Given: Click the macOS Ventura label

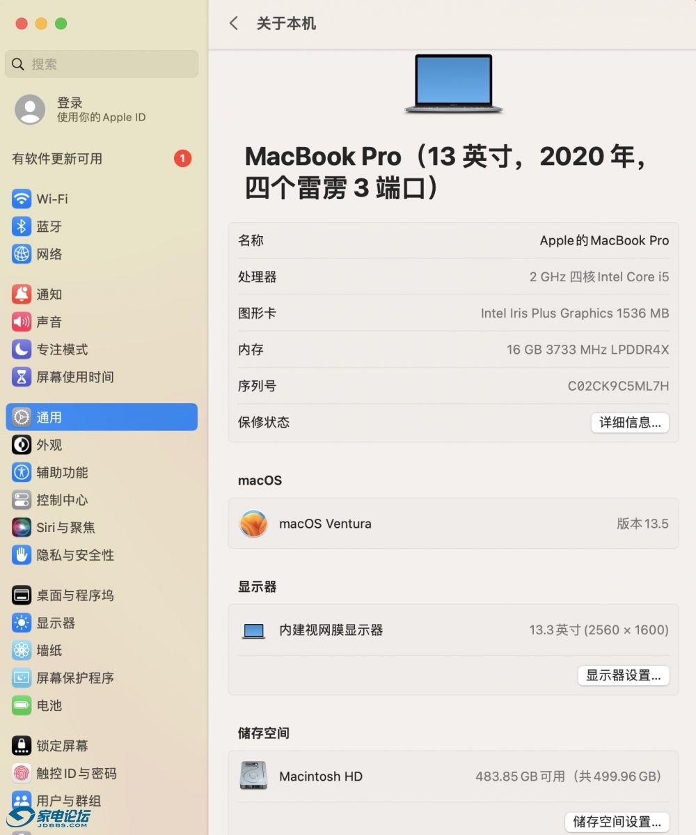Looking at the screenshot, I should [x=325, y=524].
